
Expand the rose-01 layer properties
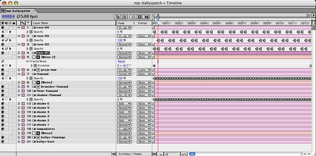19,53
